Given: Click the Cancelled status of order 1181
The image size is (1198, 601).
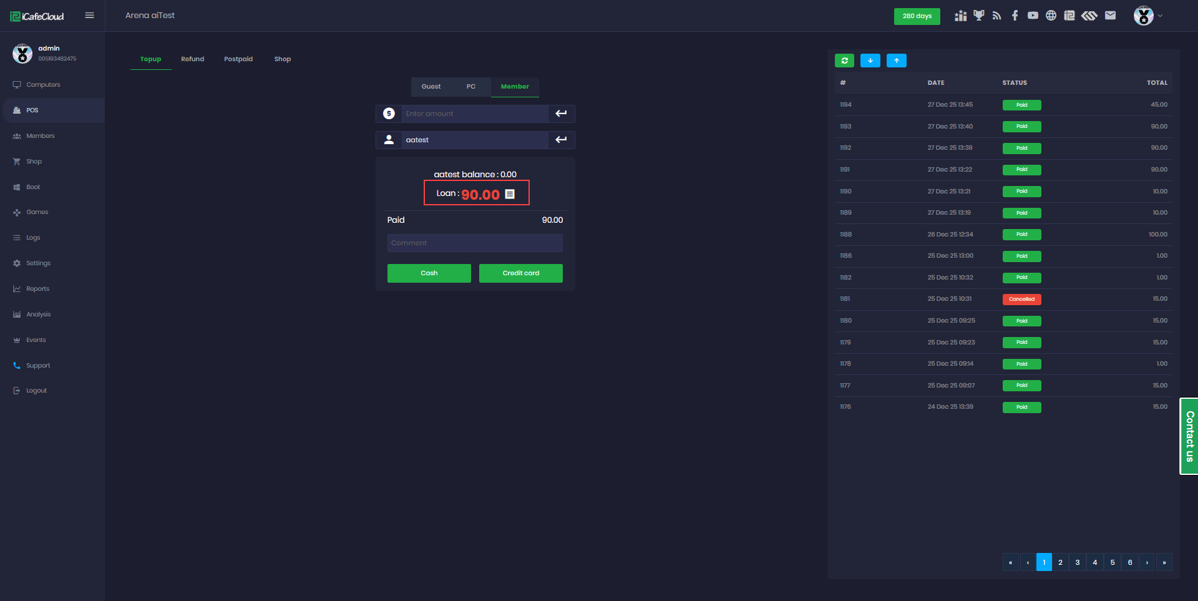Looking at the screenshot, I should pyautogui.click(x=1022, y=300).
